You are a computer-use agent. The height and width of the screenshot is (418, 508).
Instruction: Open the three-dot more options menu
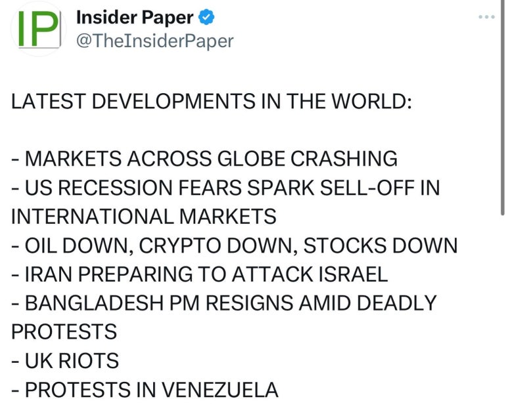[486, 17]
